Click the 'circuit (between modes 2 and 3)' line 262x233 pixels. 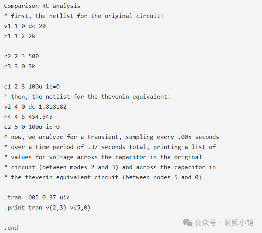pos(110,167)
